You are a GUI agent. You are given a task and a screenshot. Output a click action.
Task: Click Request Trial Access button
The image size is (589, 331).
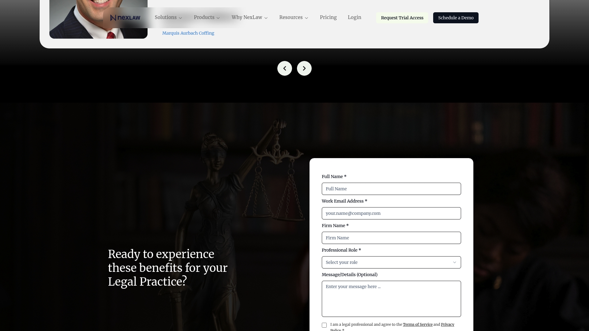click(x=402, y=18)
